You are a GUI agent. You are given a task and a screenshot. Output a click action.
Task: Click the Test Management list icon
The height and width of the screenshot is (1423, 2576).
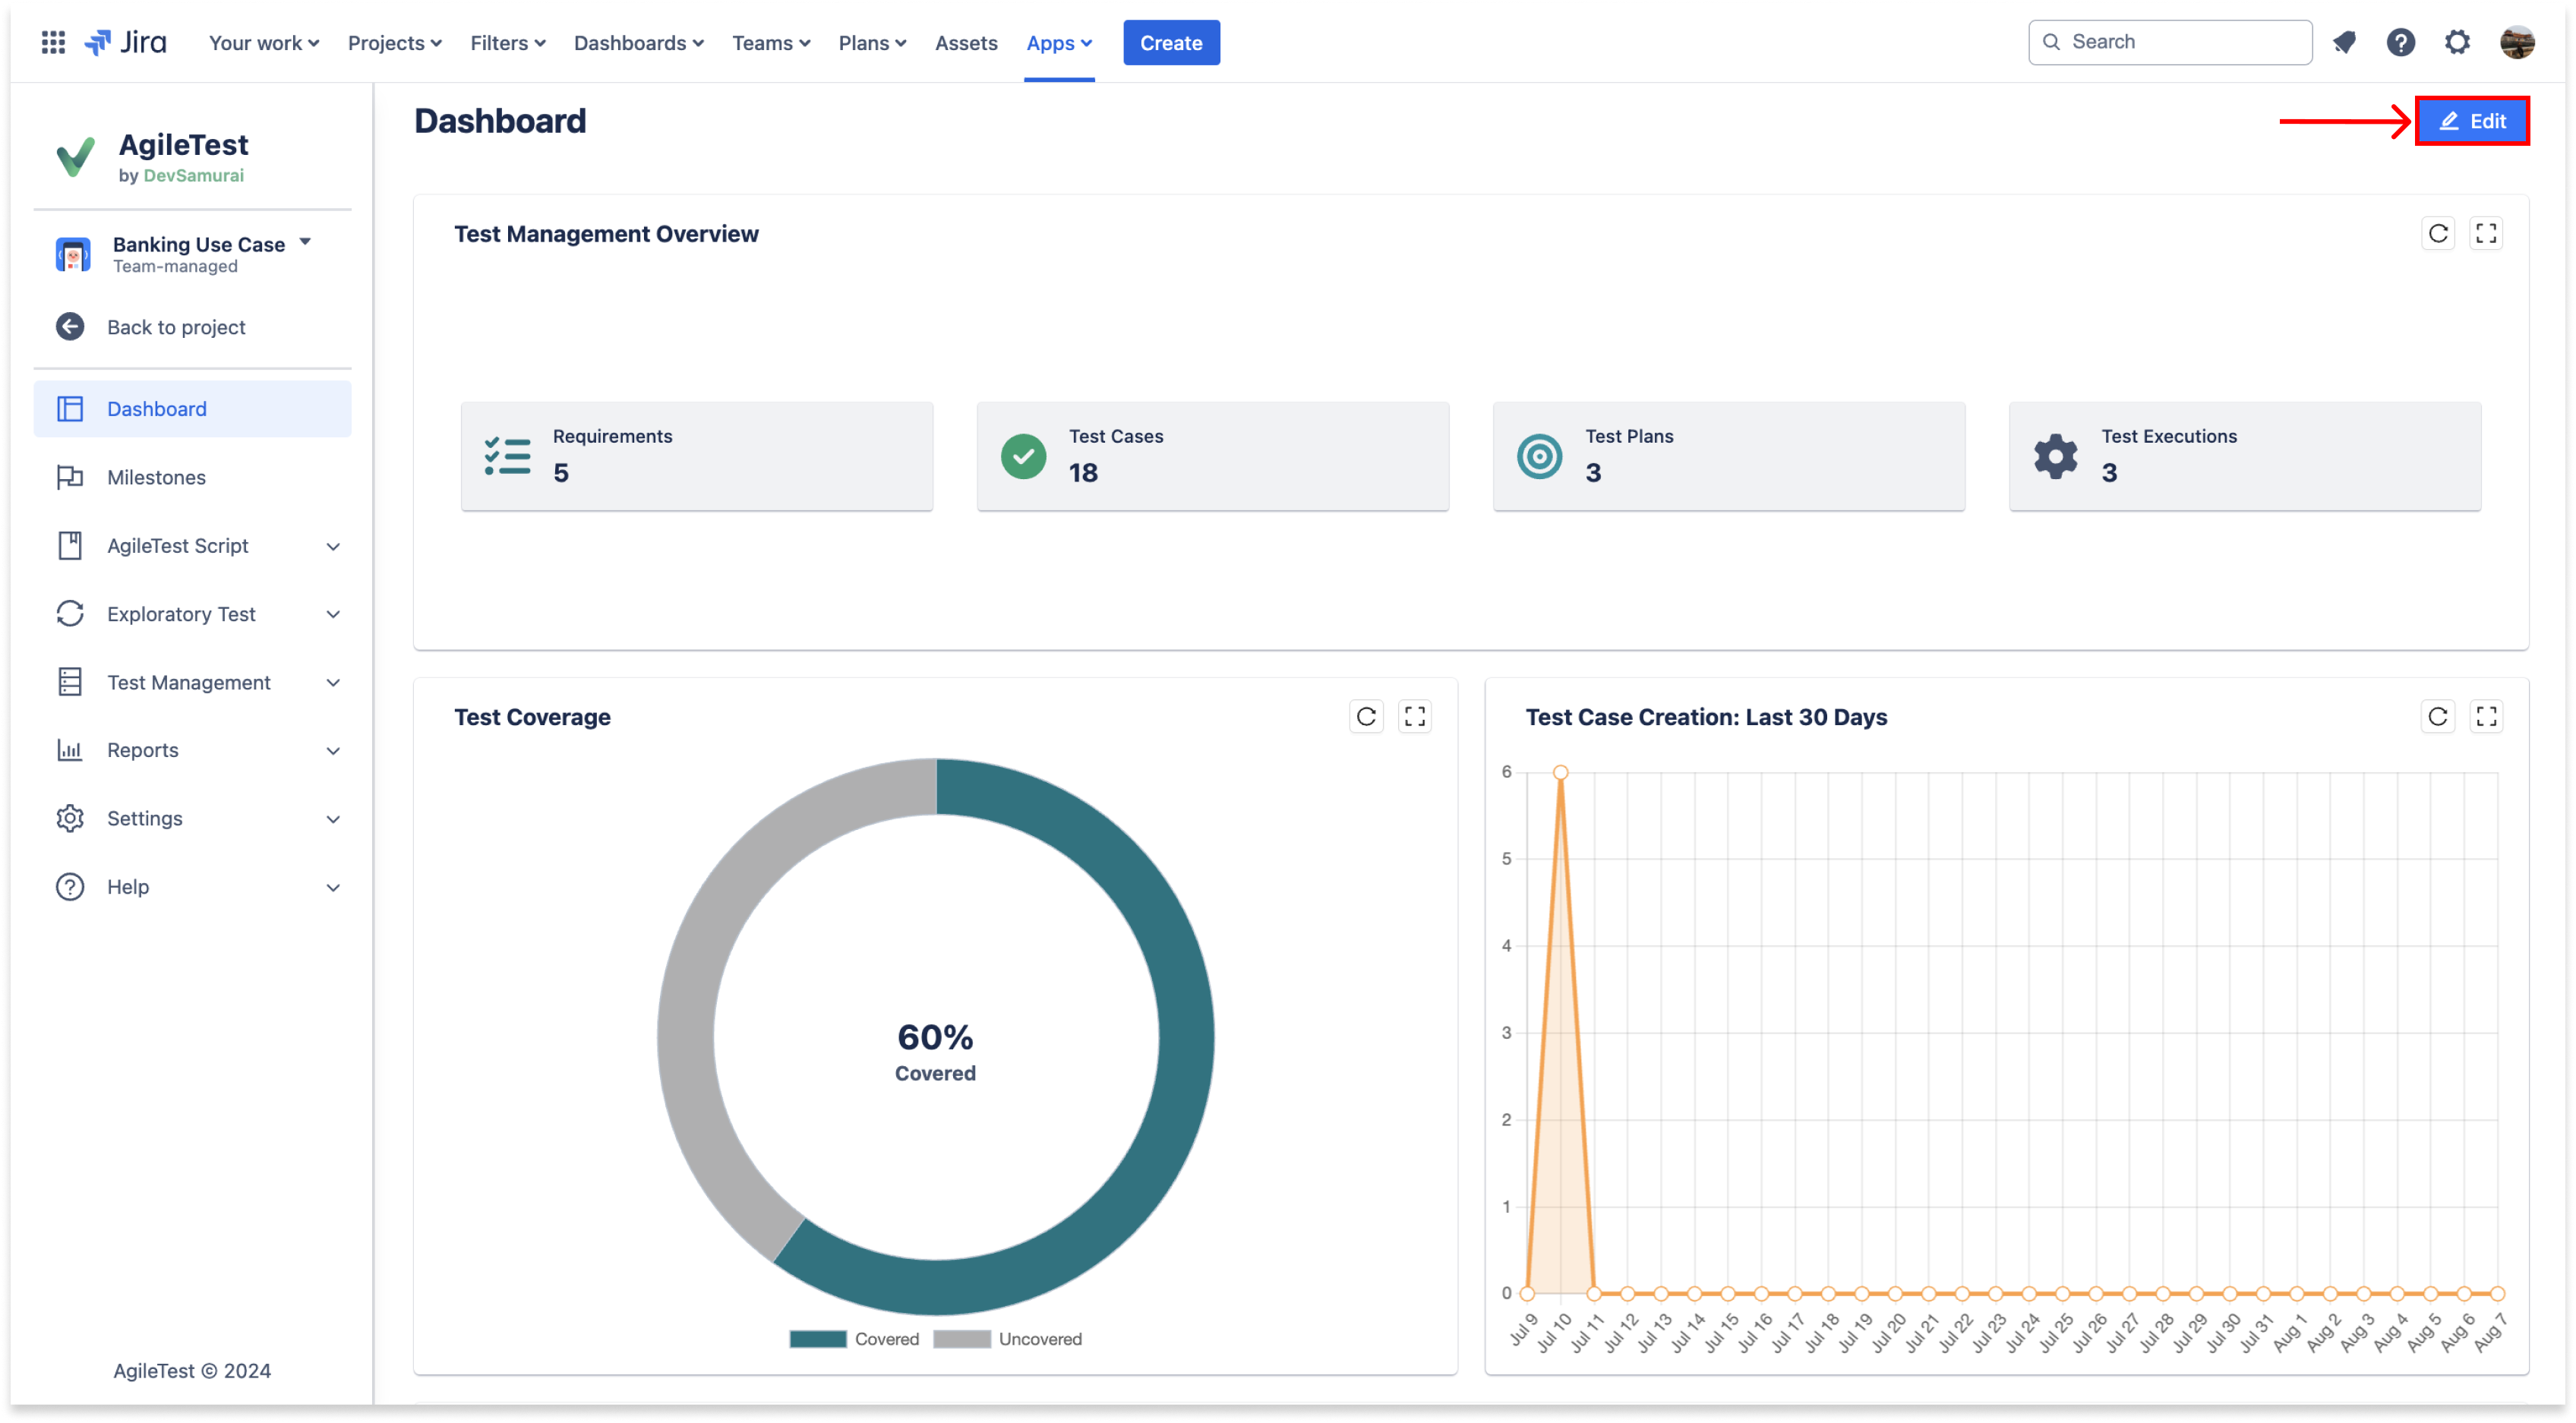coord(70,682)
